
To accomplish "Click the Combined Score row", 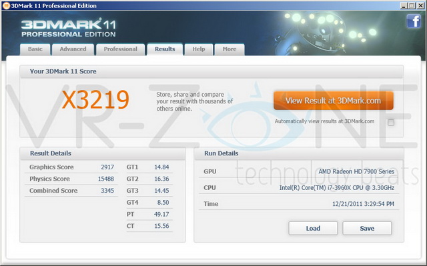I will [x=71, y=191].
